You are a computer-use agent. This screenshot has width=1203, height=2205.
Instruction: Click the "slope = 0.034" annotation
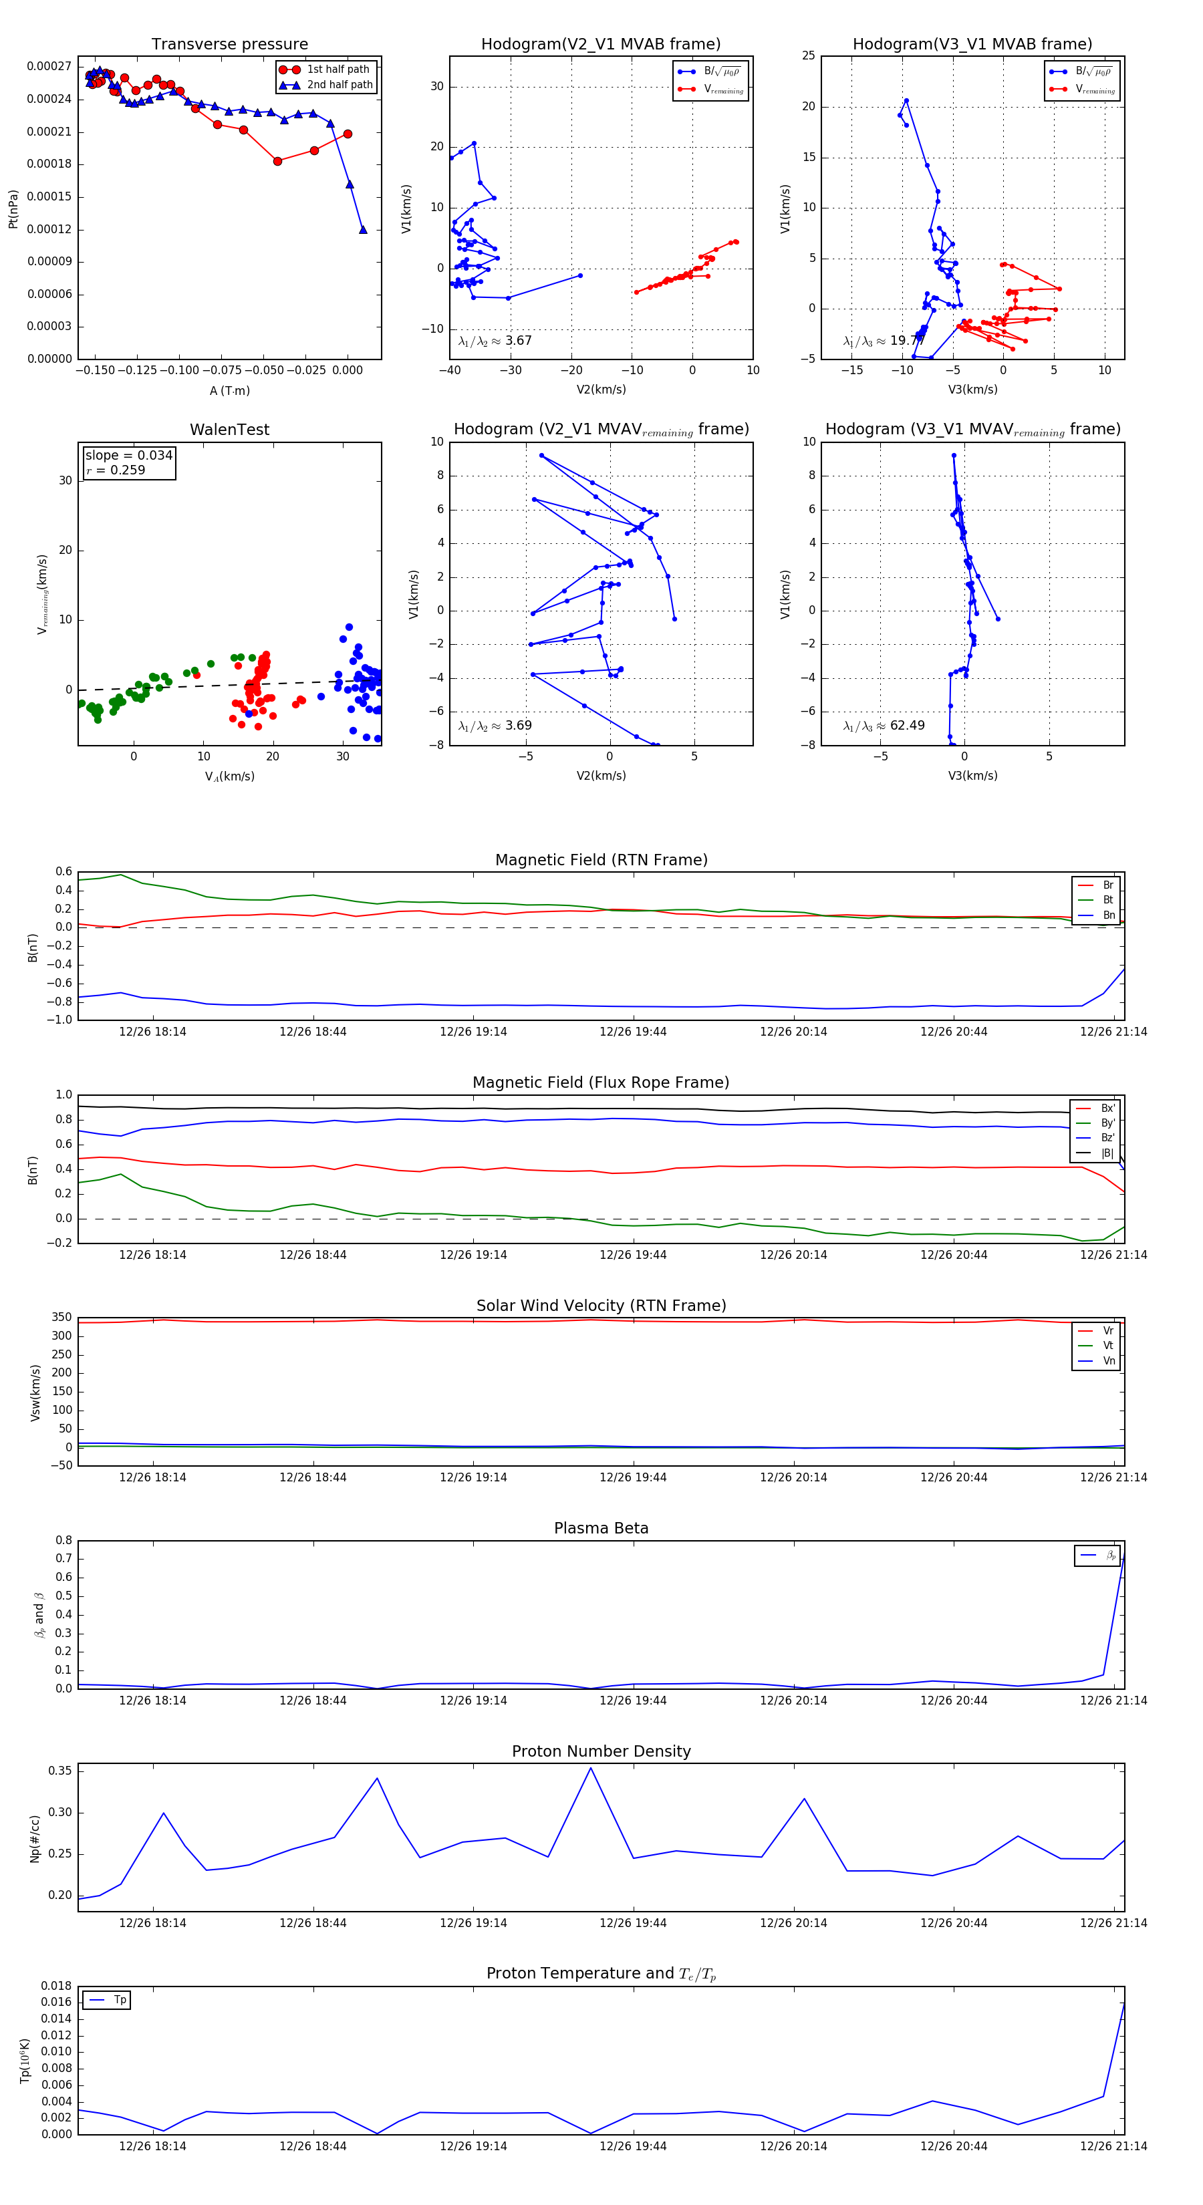[128, 456]
